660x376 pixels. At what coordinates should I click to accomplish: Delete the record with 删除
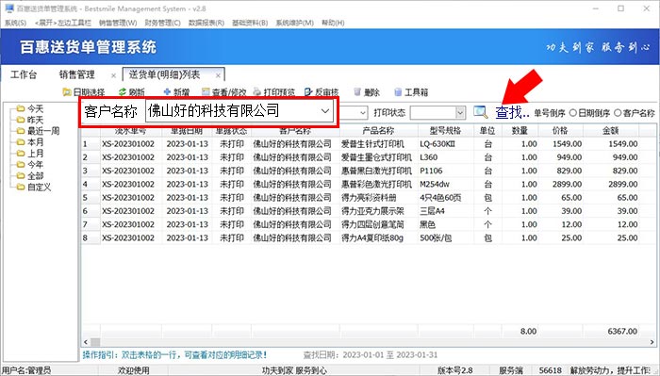(x=367, y=91)
